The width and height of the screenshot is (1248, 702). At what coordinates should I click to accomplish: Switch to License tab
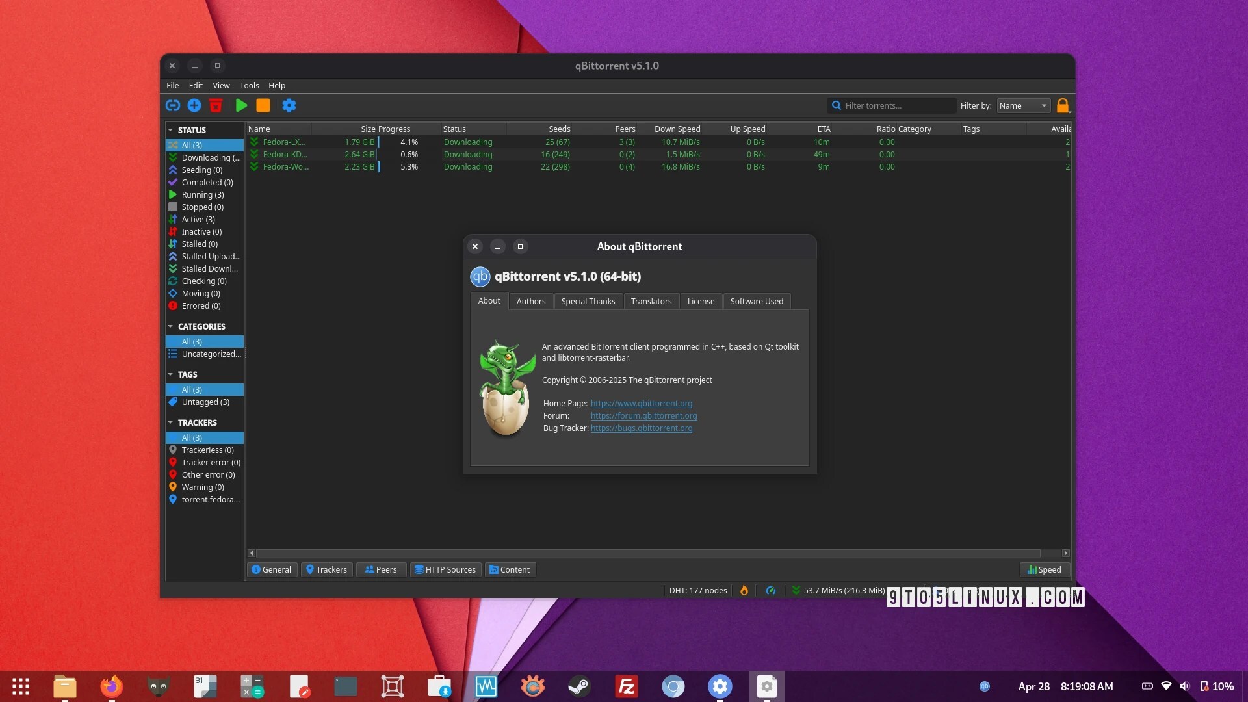point(701,301)
